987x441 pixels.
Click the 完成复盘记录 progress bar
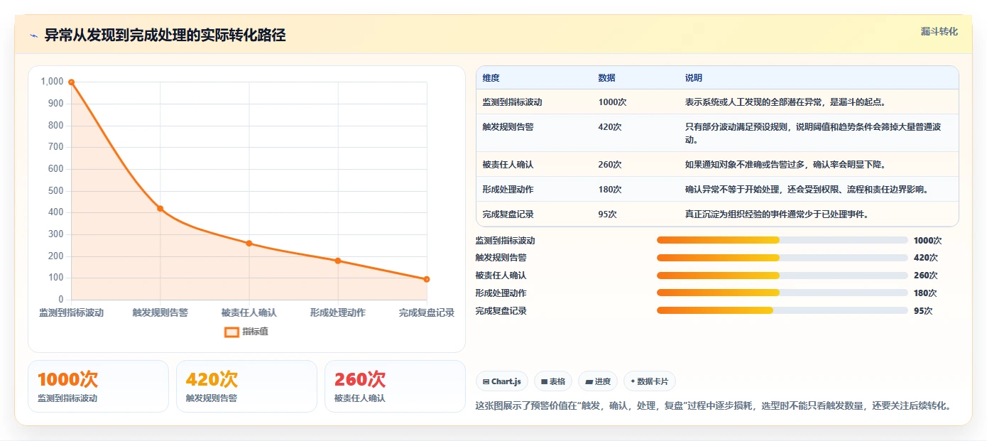(782, 310)
